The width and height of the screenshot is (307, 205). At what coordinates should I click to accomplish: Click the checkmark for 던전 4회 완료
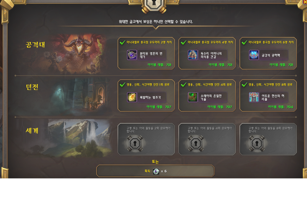[184, 85]
